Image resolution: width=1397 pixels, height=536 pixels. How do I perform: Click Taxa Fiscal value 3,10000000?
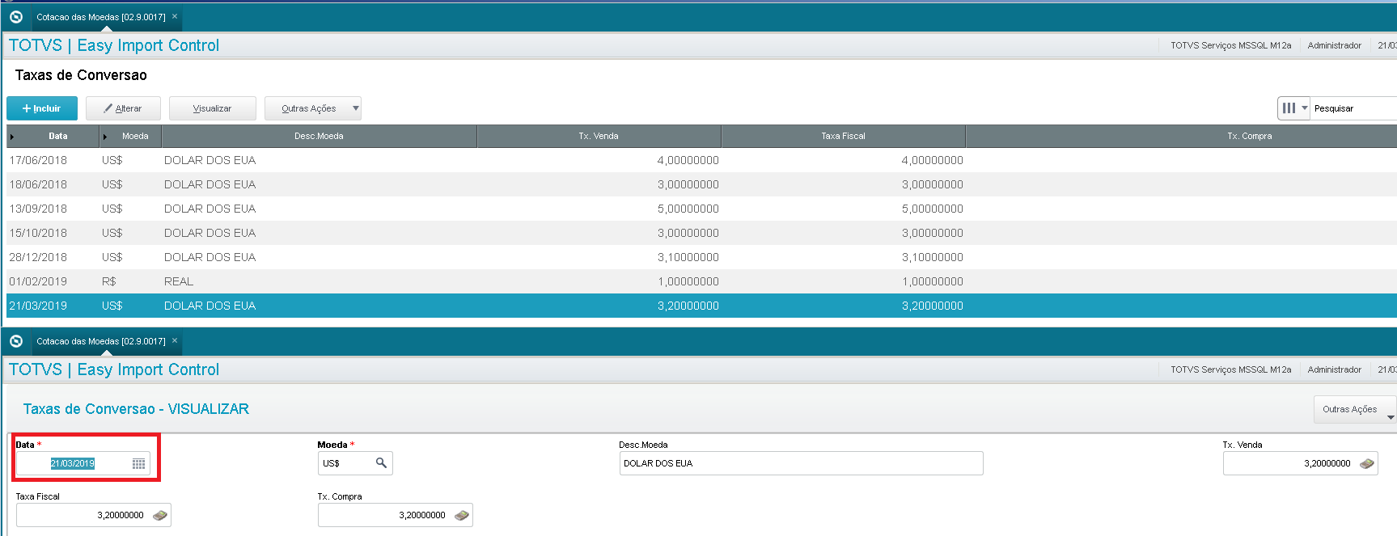coord(932,257)
